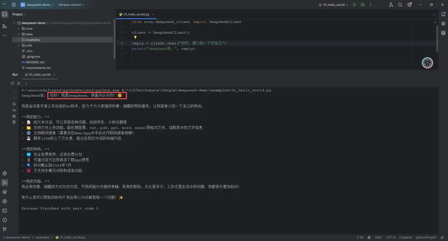Toggle scroll to end in console
448x241 pixels.
[x=14, y=110]
